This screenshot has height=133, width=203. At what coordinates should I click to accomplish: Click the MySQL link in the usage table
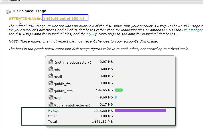pos(53,111)
